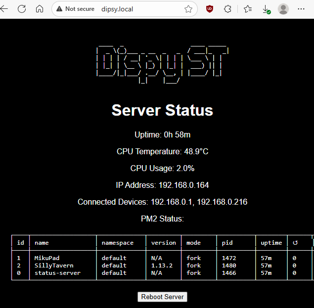The width and height of the screenshot is (314, 308).
Task: Click the IP Address 192.168.0.164 line
Action: [x=162, y=185]
